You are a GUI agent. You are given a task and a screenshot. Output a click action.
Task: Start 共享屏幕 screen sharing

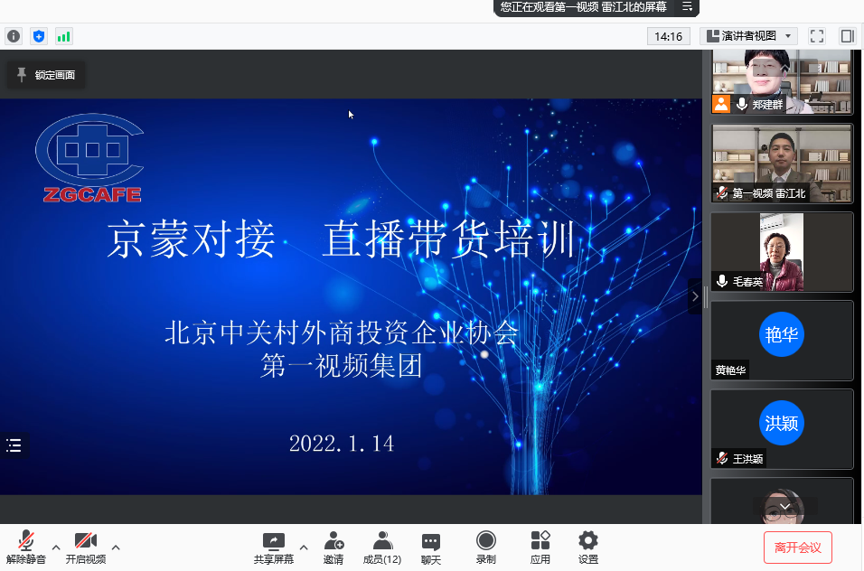tap(273, 548)
